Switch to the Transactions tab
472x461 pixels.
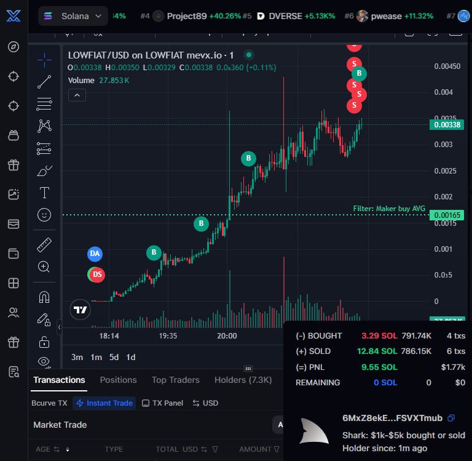coord(59,380)
